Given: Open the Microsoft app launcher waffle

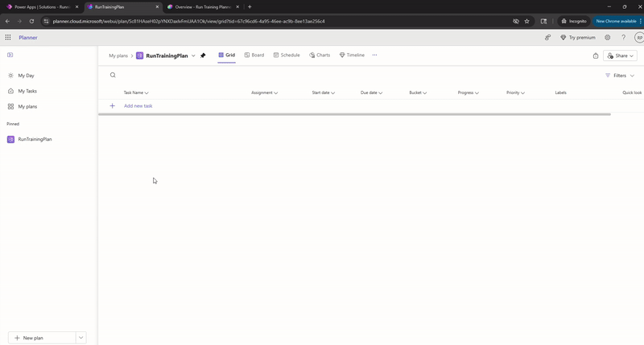Looking at the screenshot, I should tap(8, 37).
